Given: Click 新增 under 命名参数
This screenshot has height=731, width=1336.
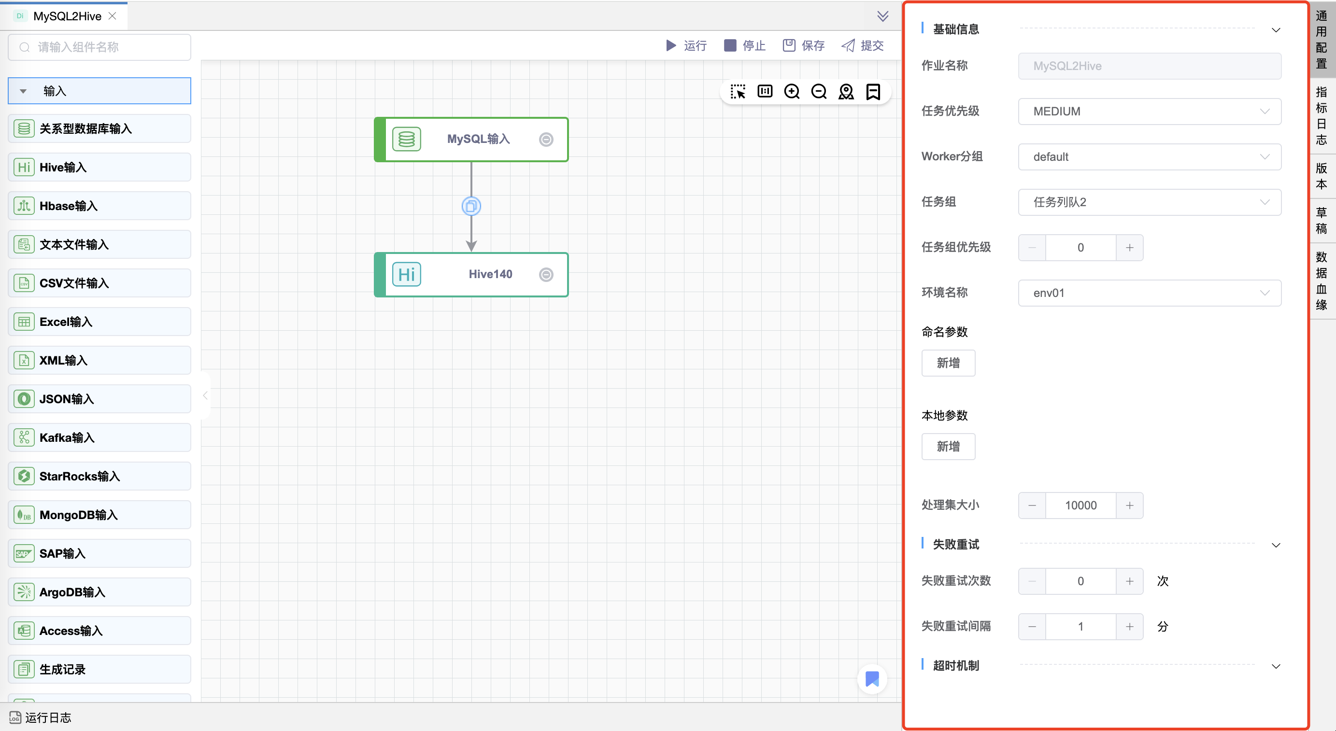Looking at the screenshot, I should [948, 363].
